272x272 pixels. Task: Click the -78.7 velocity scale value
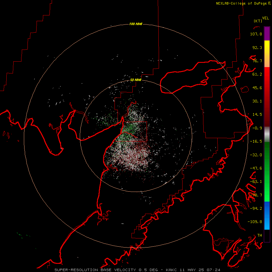(x=256, y=195)
